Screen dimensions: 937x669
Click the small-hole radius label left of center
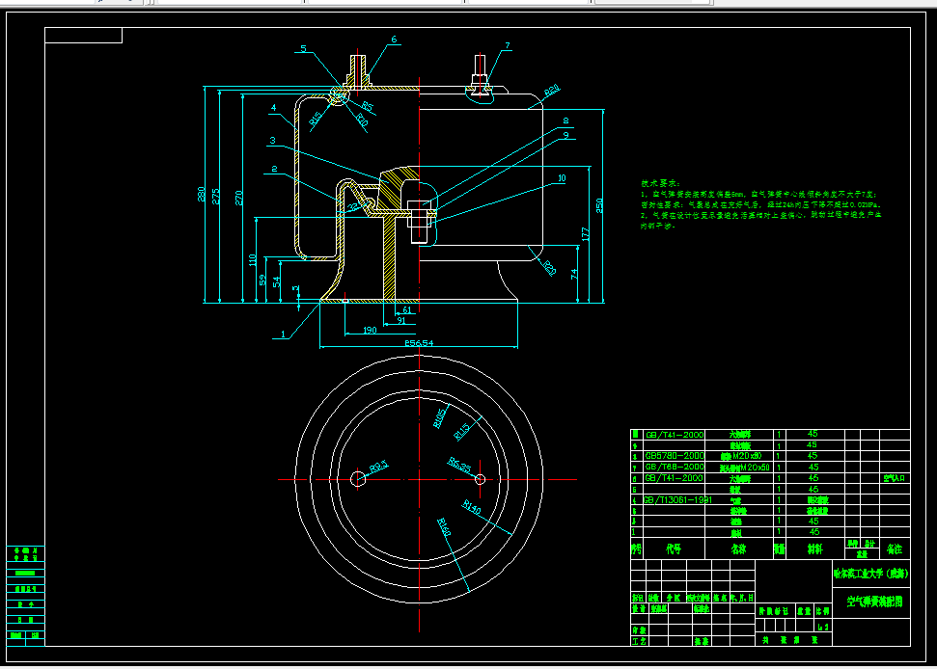pos(379,467)
